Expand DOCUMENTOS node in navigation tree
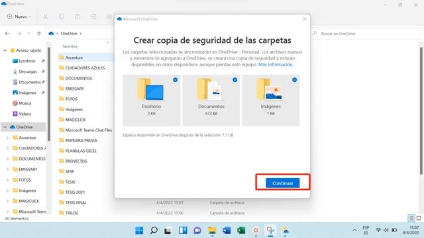 [7, 159]
